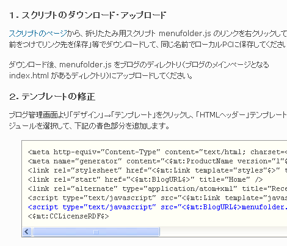Click the horizontal scrollbar thumb in code box
Screen dimensions: 287x246
[96, 232]
